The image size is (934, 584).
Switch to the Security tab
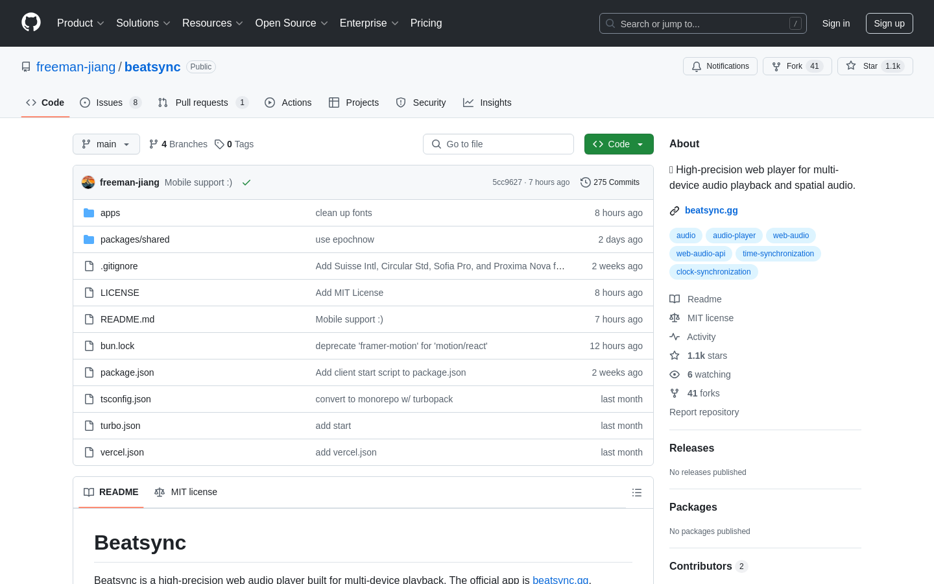point(421,103)
